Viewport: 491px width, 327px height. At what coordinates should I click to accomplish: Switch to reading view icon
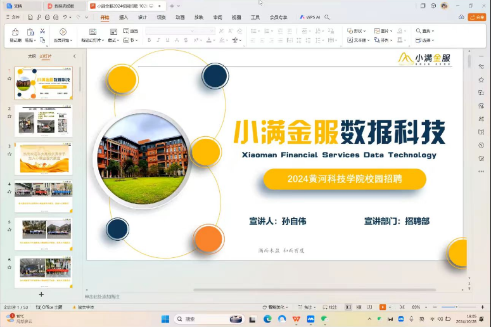pos(369,307)
